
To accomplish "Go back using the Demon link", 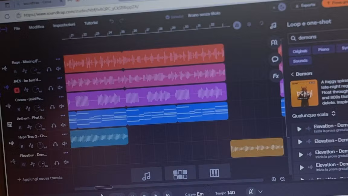I will 301,74.
